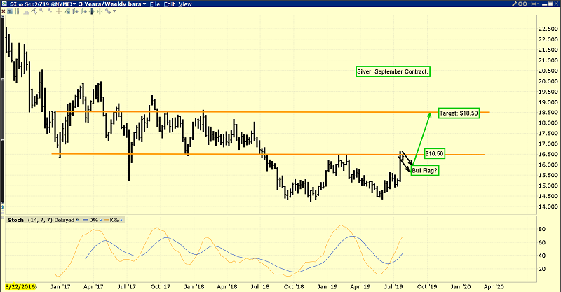Click the compress bars inward-arrows icon
The width and height of the screenshot is (561, 292).
(x=100, y=11)
